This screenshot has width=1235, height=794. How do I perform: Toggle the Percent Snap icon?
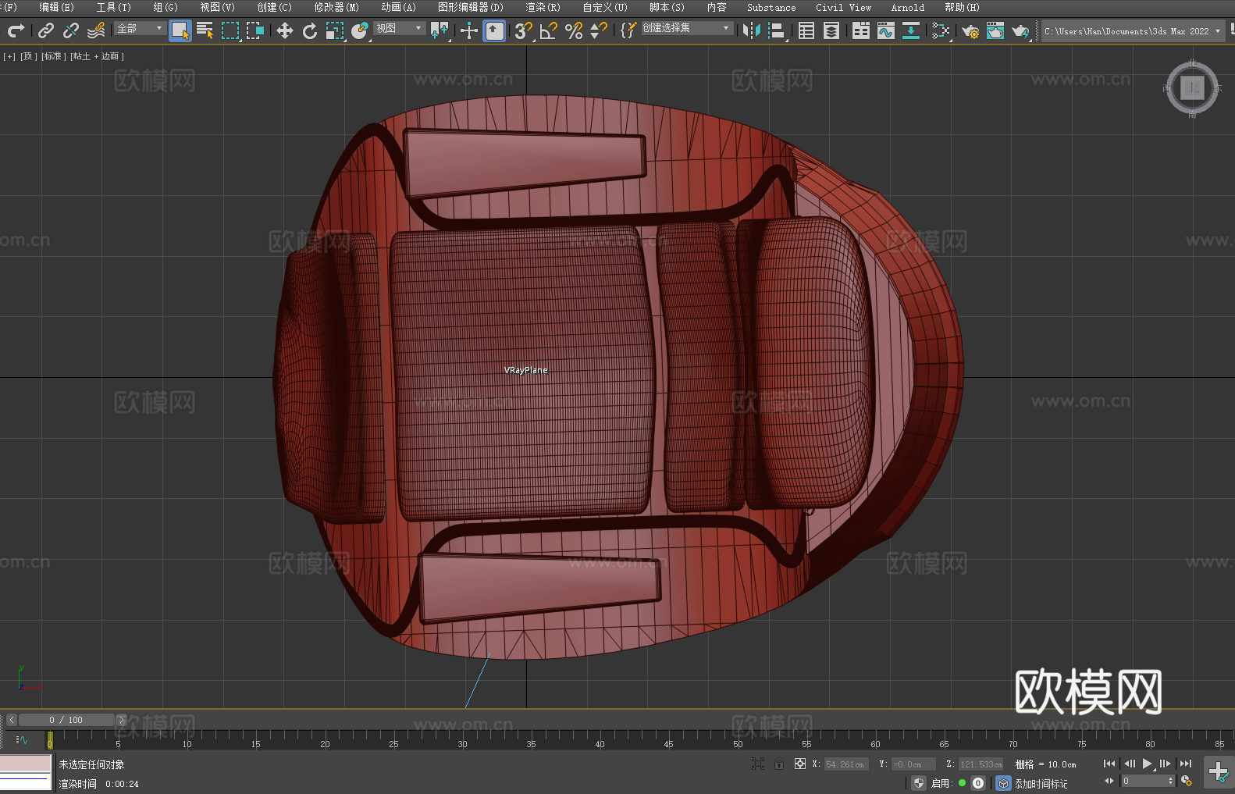pos(574,30)
